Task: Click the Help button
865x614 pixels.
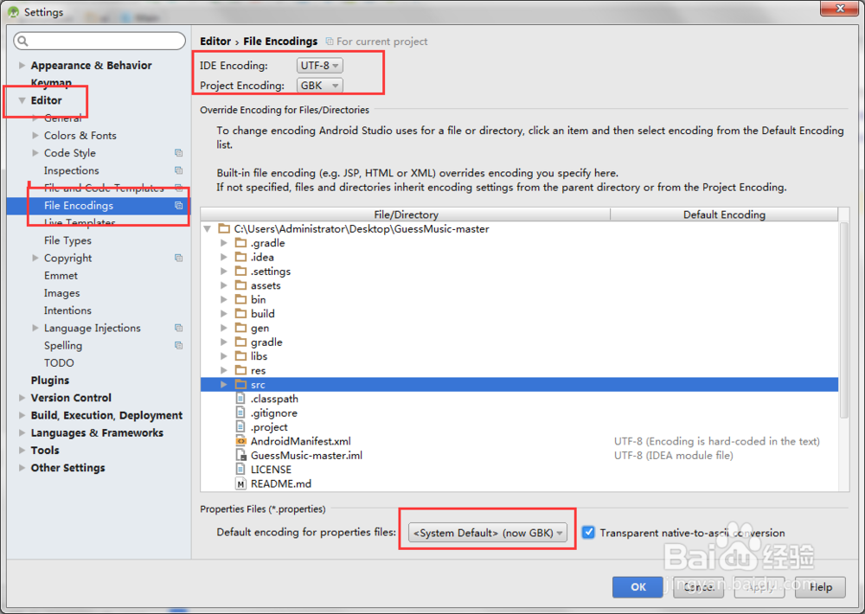Action: (820, 587)
